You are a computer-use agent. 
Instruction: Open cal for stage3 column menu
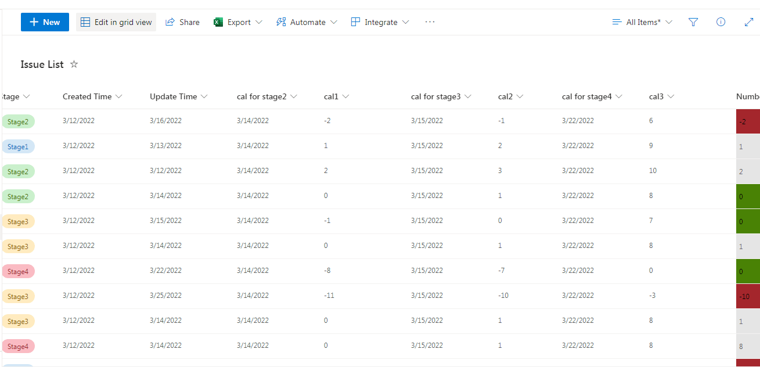point(441,96)
